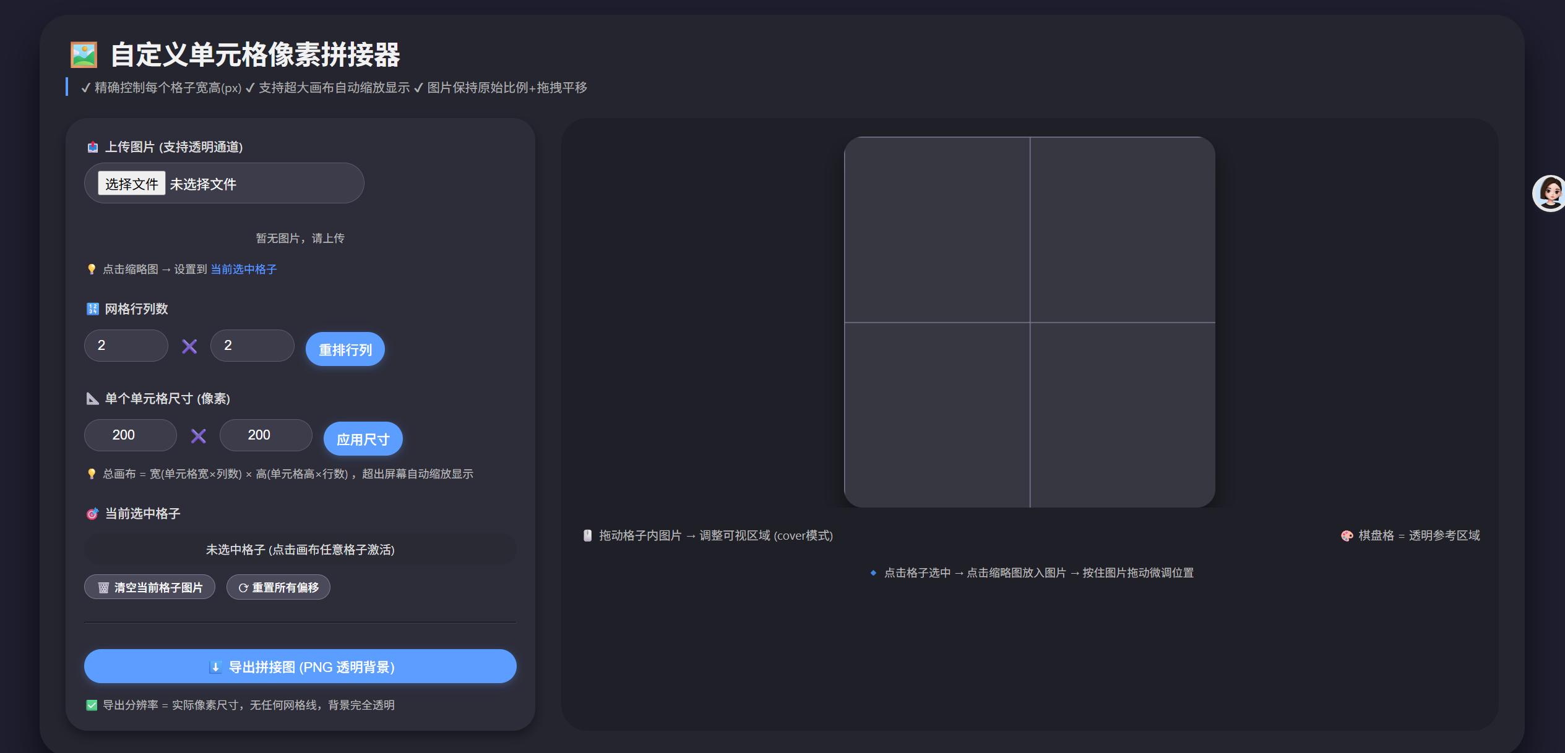Click the upload icon next to 上传图片
The width and height of the screenshot is (1565, 753).
coord(93,147)
